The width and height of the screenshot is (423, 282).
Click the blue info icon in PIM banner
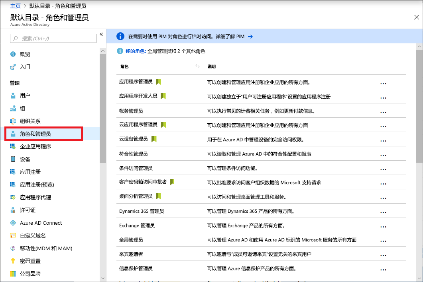coord(120,36)
